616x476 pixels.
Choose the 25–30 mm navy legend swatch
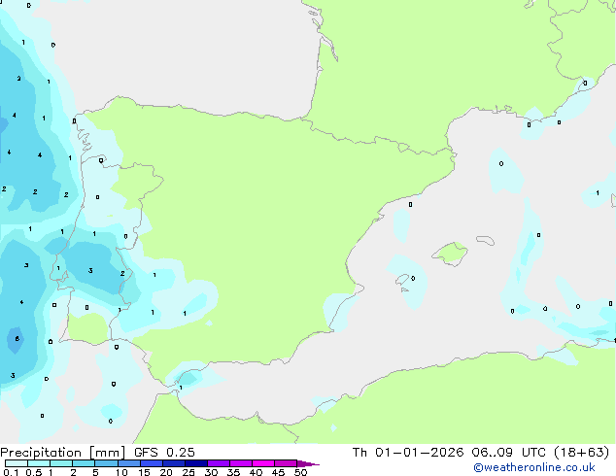click(x=196, y=463)
